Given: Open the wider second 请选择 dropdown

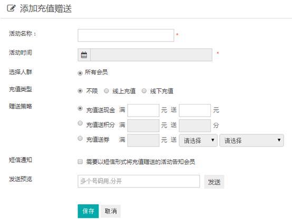Looking at the screenshot, I should [251, 140].
